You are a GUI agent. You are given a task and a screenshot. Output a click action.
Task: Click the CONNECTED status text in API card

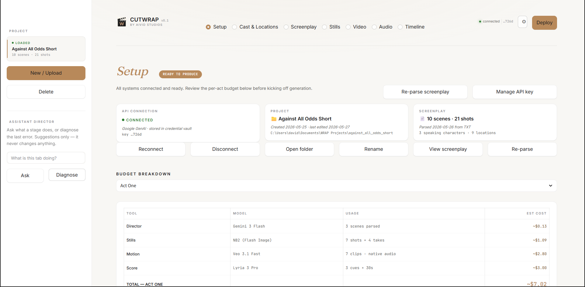[140, 120]
